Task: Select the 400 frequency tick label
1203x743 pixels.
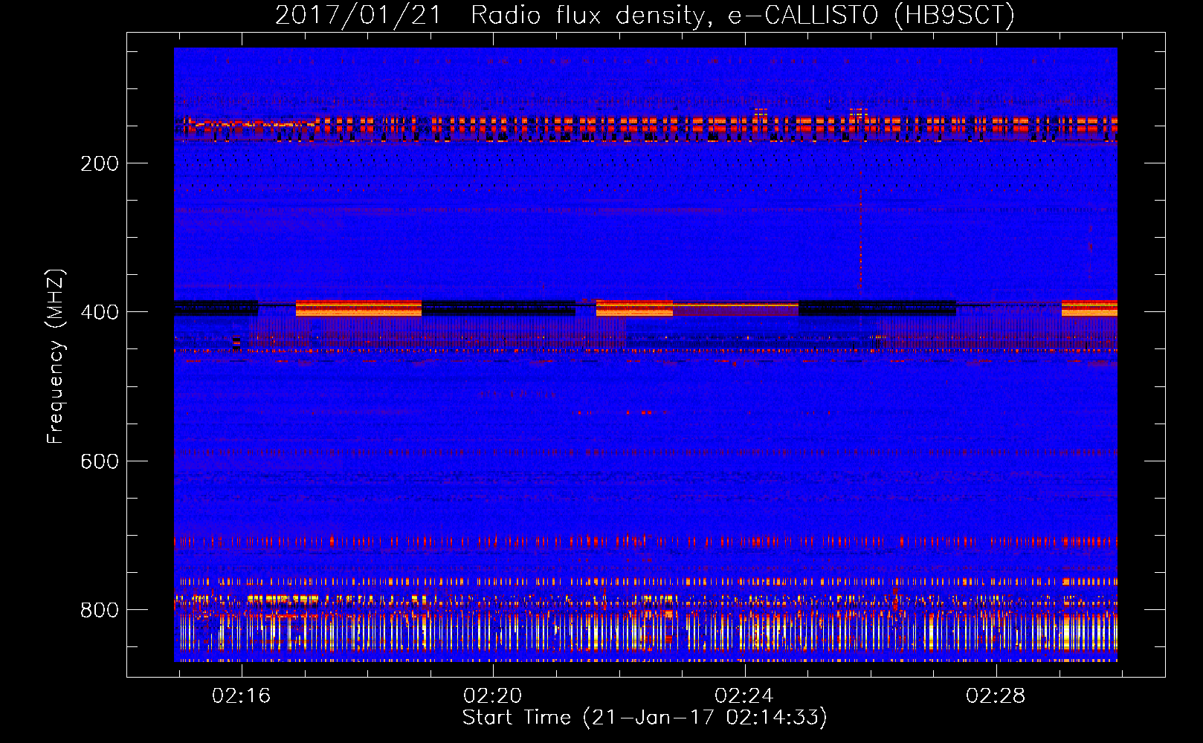Action: point(100,312)
